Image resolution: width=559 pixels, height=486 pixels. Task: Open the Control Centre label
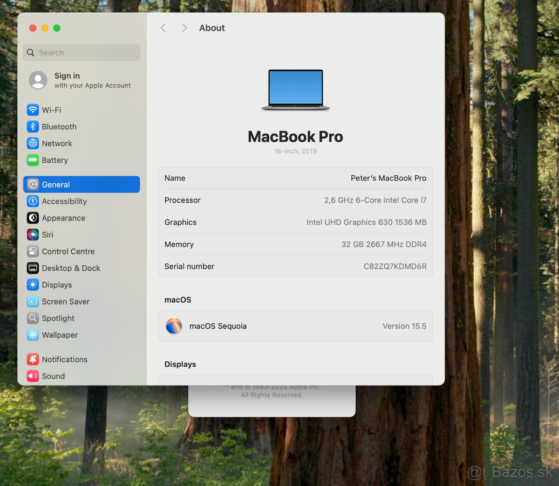click(x=68, y=252)
